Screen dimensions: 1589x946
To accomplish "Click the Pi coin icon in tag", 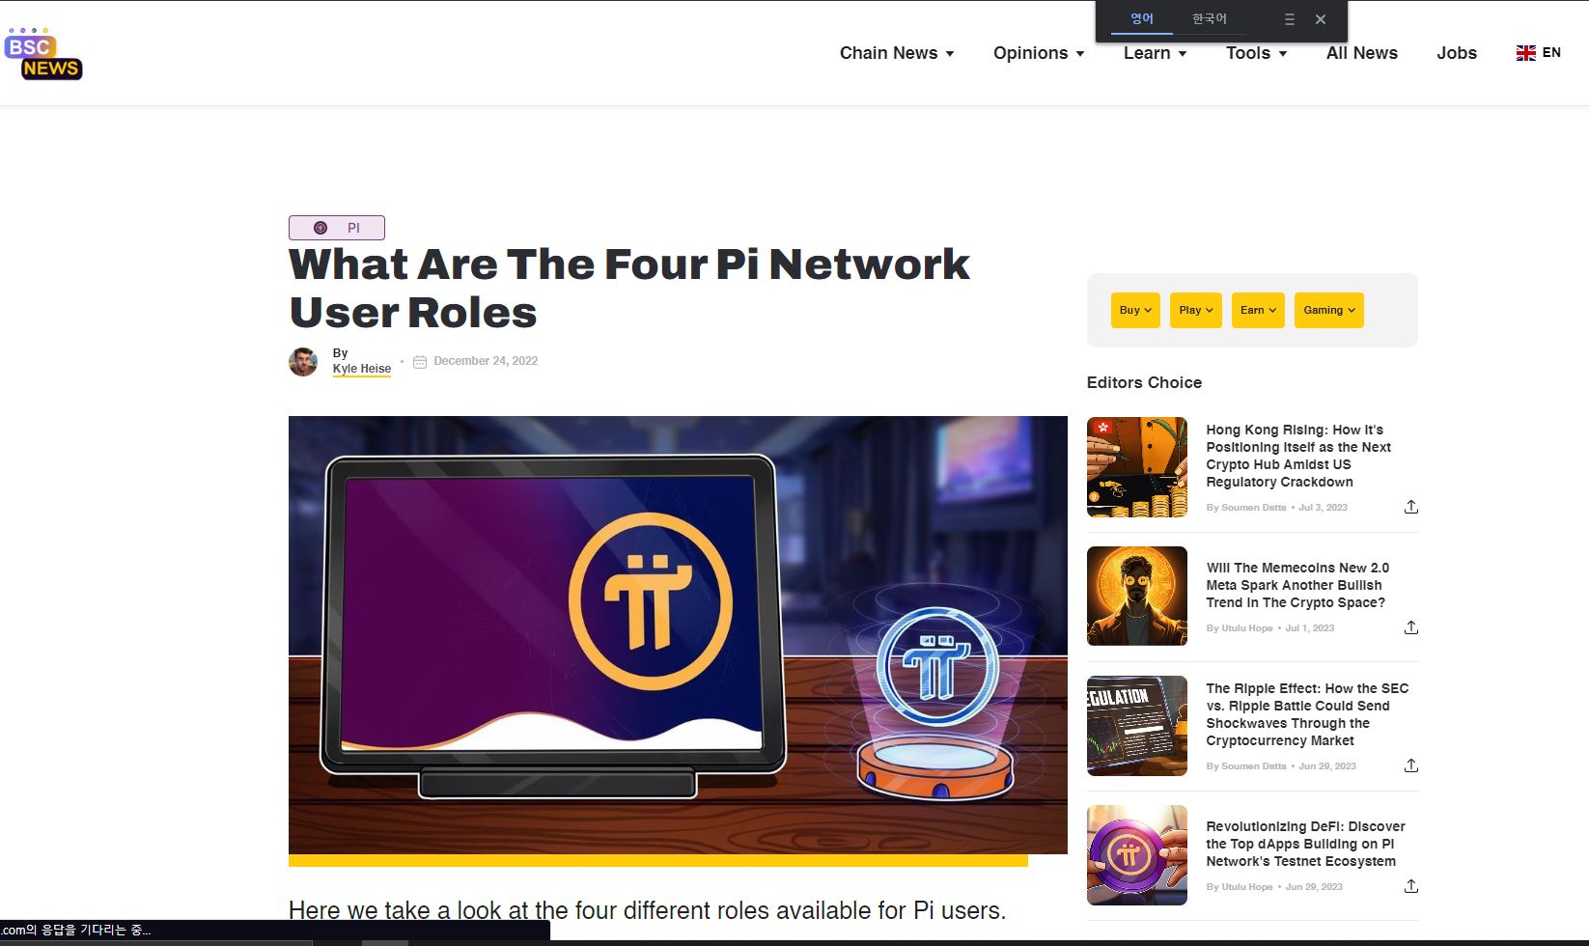I will [321, 228].
